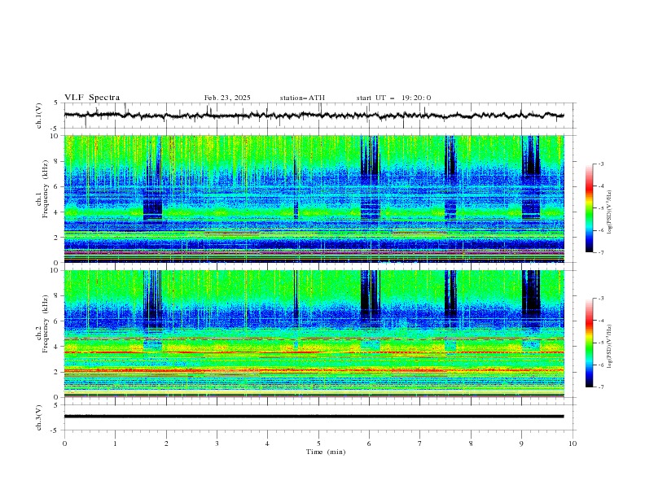This screenshot has height=498, width=645.
Task: Click the ch.3(V) waveform axis label
Action: point(39,417)
